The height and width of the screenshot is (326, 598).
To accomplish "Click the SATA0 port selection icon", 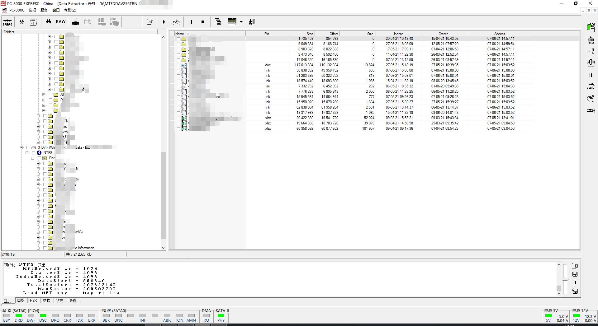I will click(7, 22).
